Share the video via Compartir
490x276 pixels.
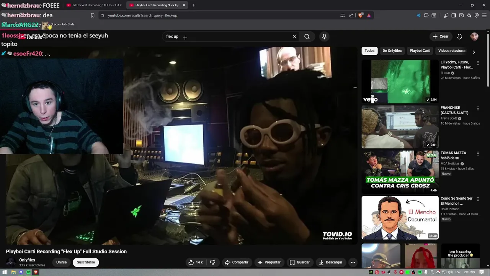[237, 262]
